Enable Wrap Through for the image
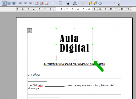 [x=14, y=3]
